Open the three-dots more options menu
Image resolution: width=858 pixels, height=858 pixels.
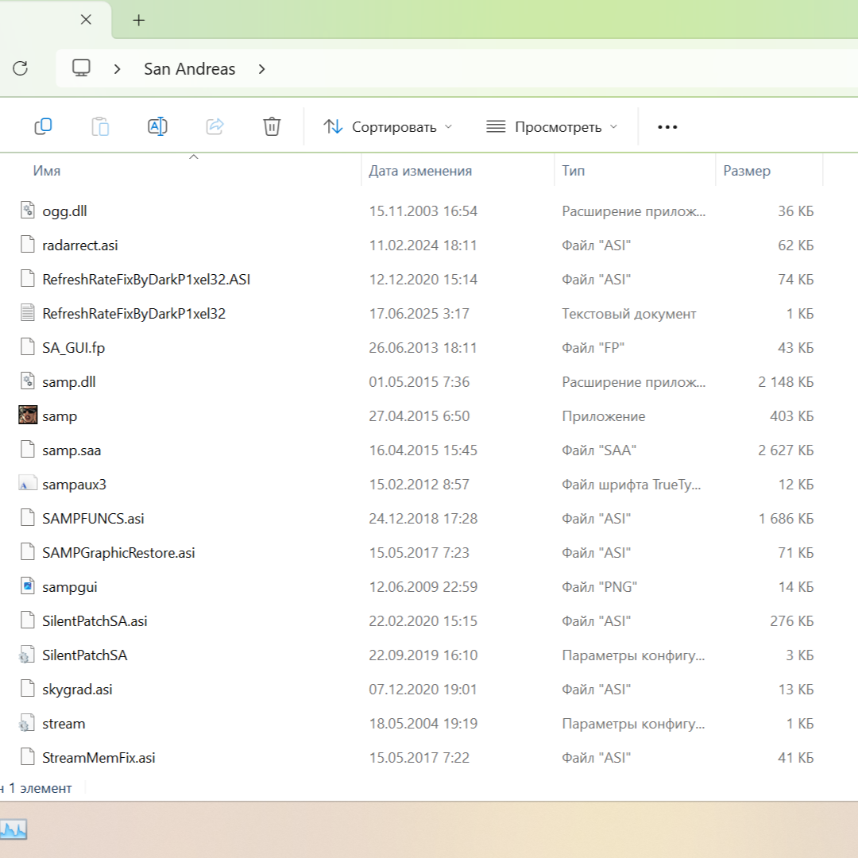pyautogui.click(x=667, y=127)
